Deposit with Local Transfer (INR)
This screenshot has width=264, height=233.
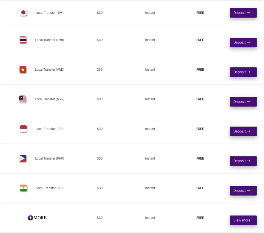243,190
